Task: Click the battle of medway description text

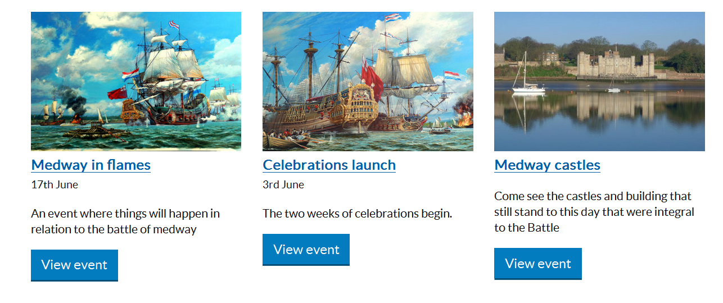Action: click(x=125, y=221)
